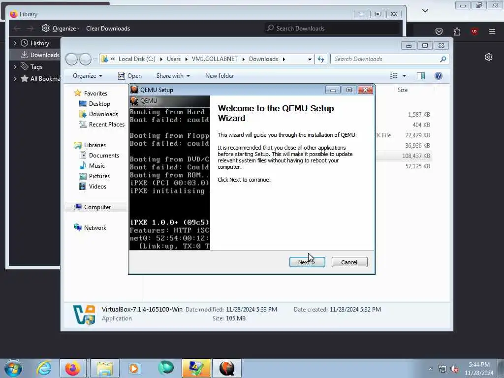This screenshot has width=504, height=378.
Task: Open the Firefox hamburger menu
Action: click(x=492, y=31)
